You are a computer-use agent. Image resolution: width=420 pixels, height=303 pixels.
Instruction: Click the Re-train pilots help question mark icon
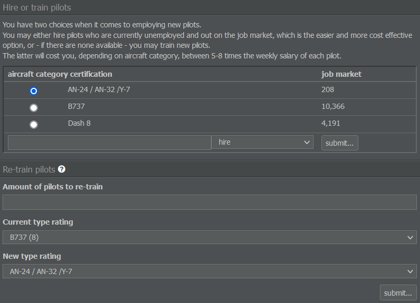pos(62,169)
